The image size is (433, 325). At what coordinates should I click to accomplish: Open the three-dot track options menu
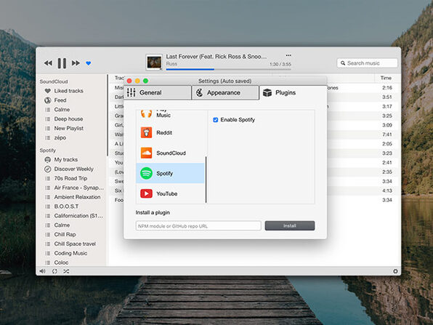[x=288, y=55]
